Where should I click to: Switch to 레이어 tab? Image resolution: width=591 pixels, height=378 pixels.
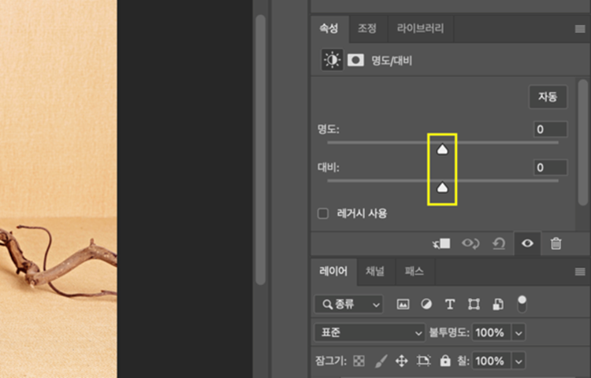coord(333,272)
